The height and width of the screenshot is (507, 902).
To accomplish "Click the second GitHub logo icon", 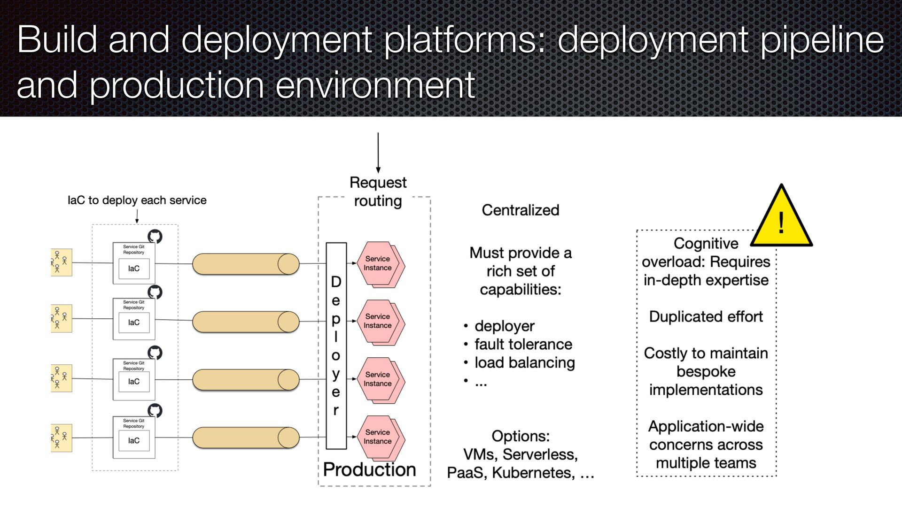I will pyautogui.click(x=155, y=292).
